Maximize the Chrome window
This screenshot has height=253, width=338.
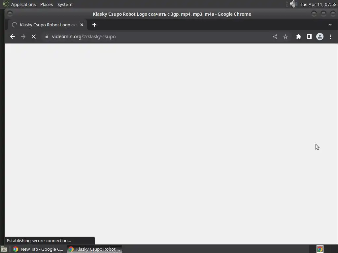point(323,14)
